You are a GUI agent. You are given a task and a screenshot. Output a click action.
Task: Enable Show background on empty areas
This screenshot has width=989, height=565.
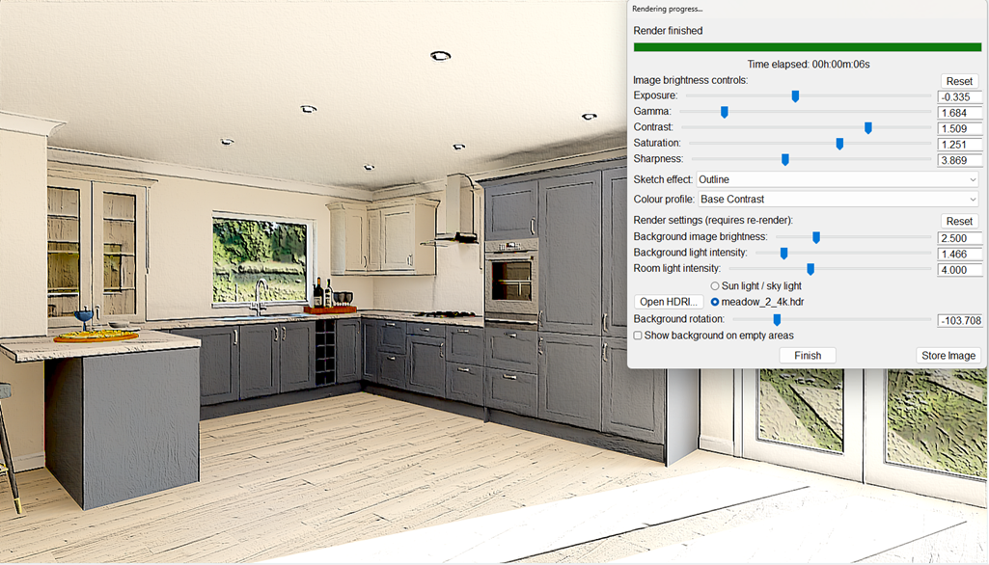tap(638, 336)
